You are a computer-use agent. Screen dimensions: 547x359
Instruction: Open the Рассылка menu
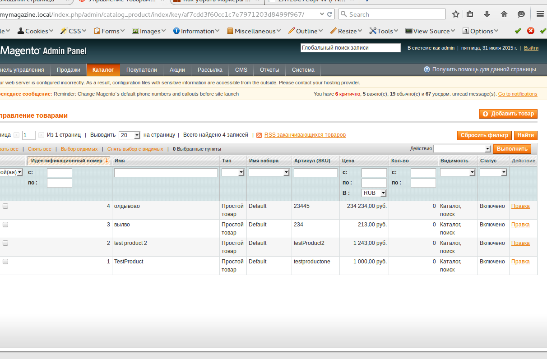(x=210, y=70)
